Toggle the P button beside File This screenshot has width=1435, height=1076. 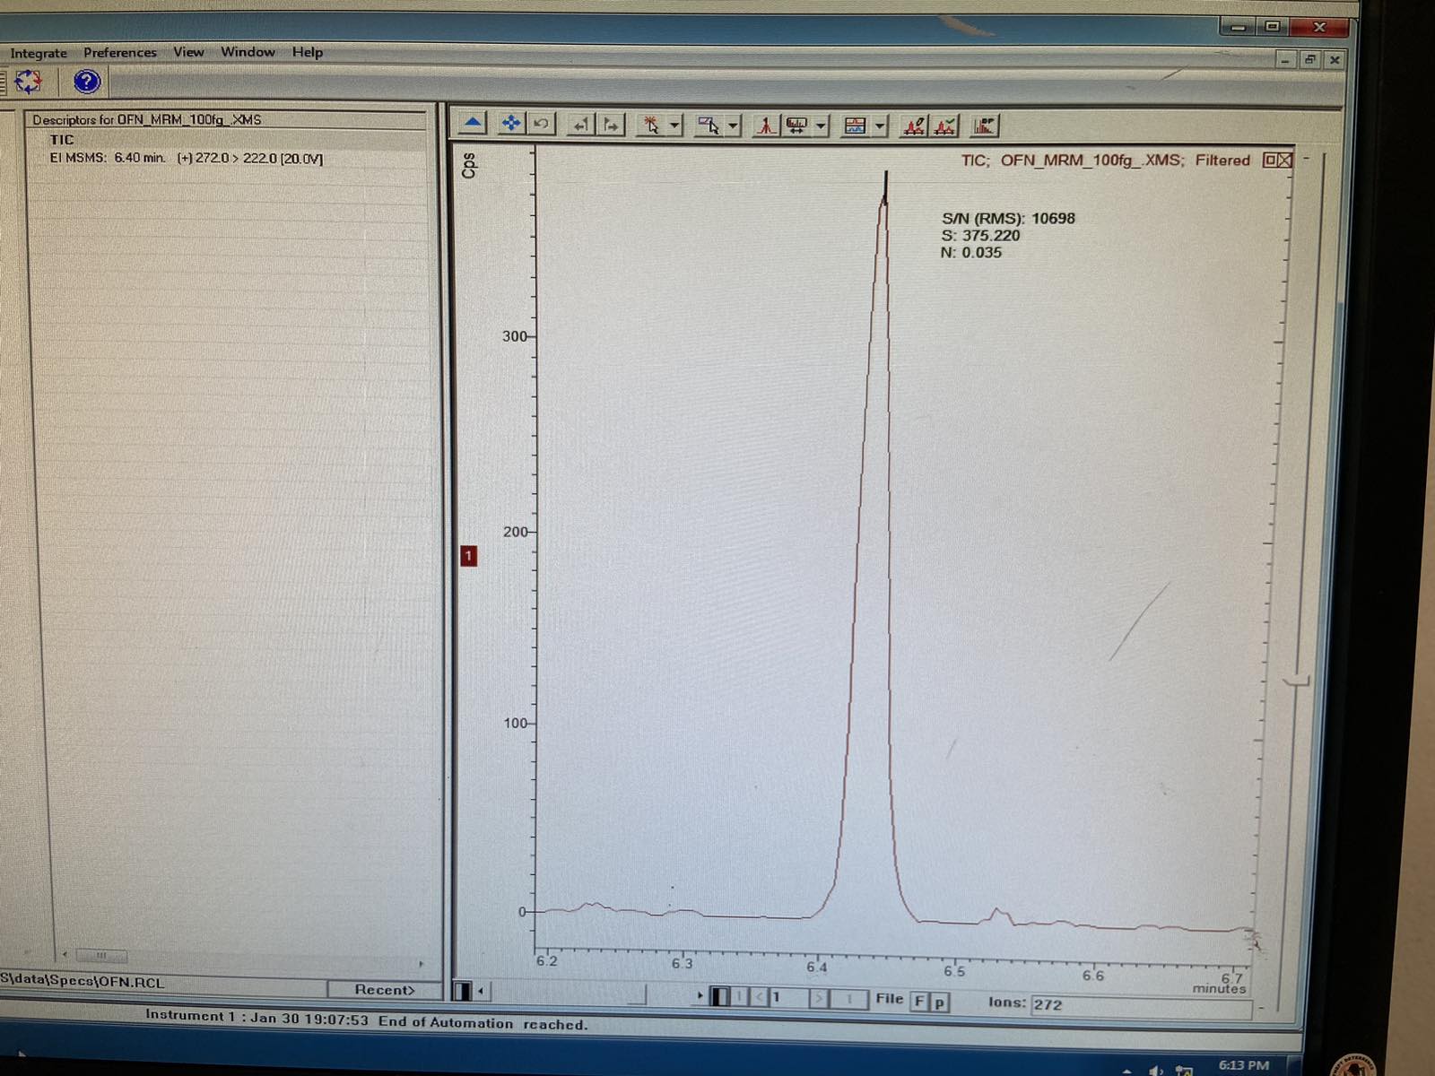click(939, 1002)
